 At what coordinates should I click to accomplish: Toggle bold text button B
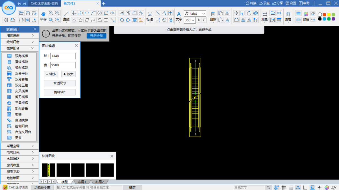pyautogui.click(x=199, y=20)
